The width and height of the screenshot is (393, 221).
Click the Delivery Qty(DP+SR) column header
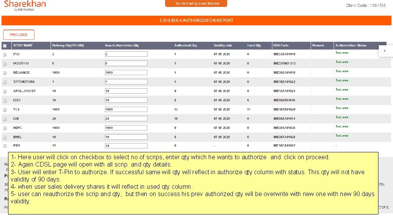68,45
